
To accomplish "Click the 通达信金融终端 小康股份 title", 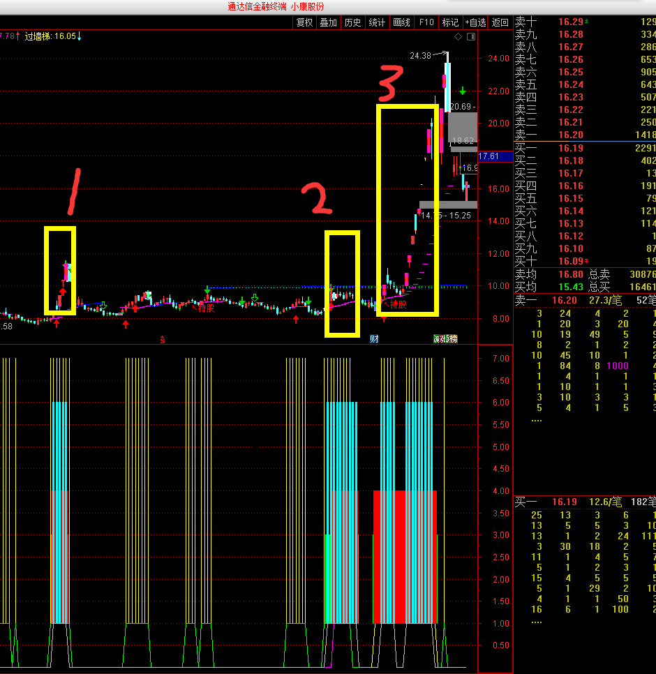I will tap(276, 6).
